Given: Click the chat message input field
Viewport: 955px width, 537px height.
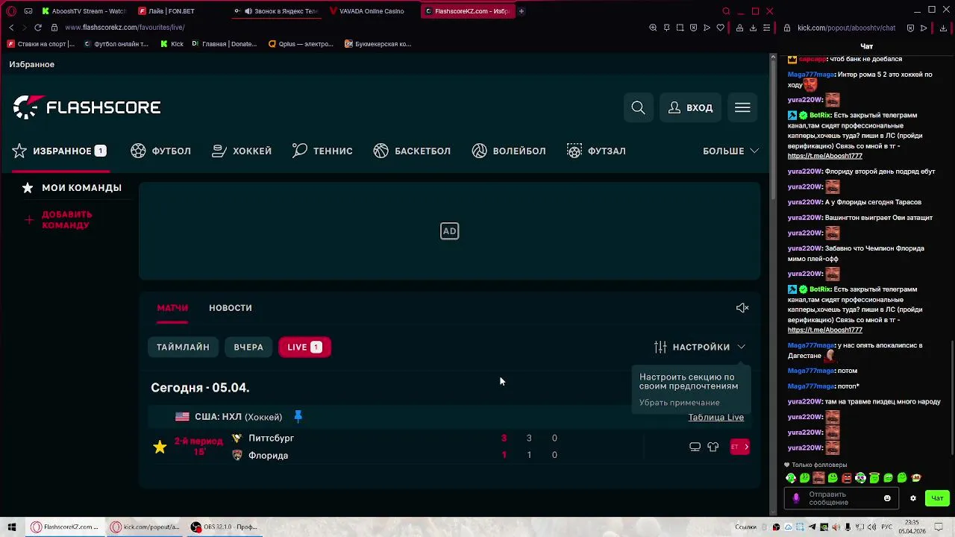Looking at the screenshot, I should click(842, 498).
